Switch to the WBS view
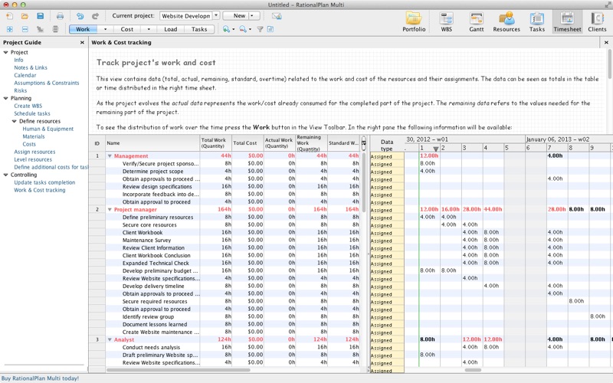Screen dimensions: 613x383 (x=446, y=21)
